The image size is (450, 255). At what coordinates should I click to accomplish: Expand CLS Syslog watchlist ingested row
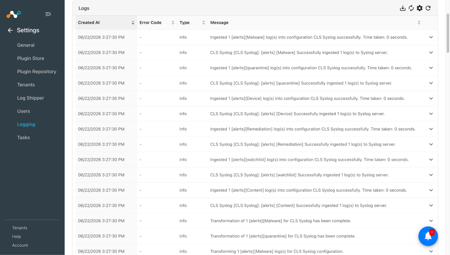click(431, 175)
